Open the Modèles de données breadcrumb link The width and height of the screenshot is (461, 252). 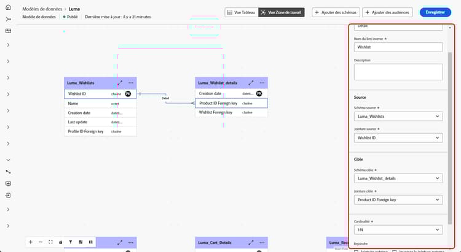(x=42, y=9)
